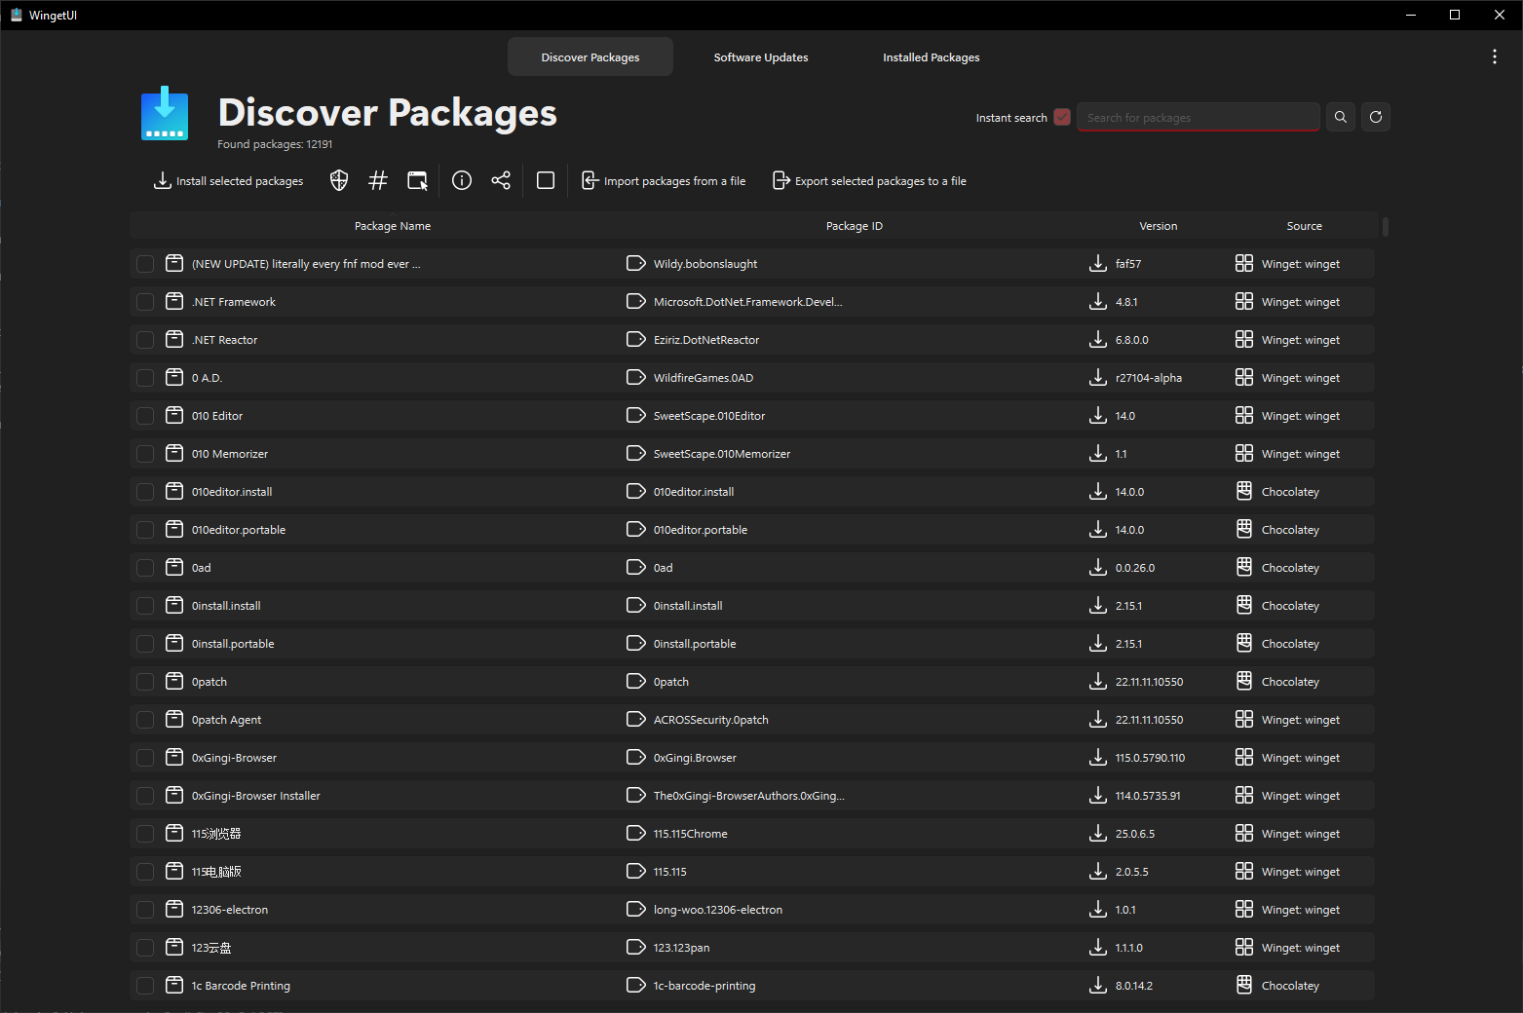
Task: Click winget source icon in 123云盘 row
Action: (1244, 947)
